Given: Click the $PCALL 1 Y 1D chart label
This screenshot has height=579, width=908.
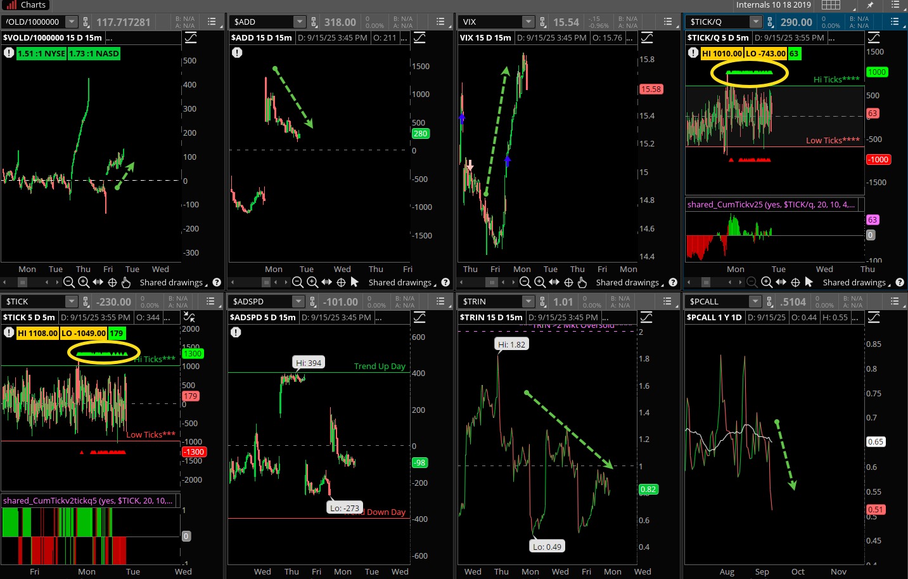Looking at the screenshot, I should click(x=713, y=317).
